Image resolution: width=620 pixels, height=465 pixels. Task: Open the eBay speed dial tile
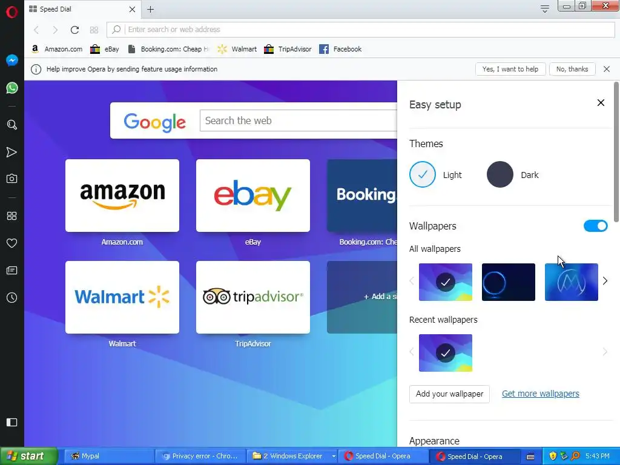pos(253,196)
